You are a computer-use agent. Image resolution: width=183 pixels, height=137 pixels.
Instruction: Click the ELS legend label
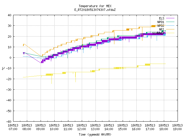162,18
